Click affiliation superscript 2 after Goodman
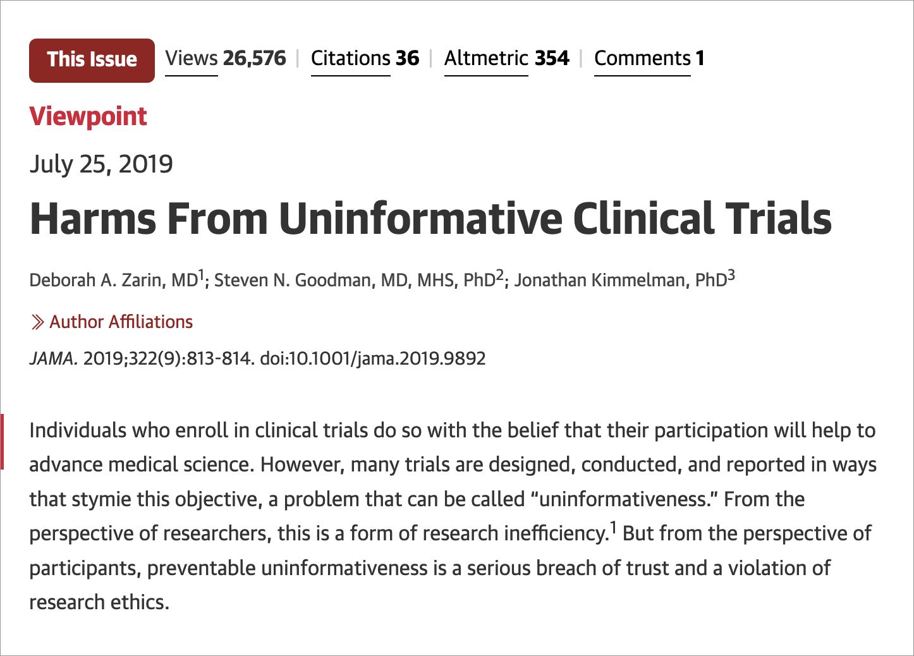 point(499,273)
